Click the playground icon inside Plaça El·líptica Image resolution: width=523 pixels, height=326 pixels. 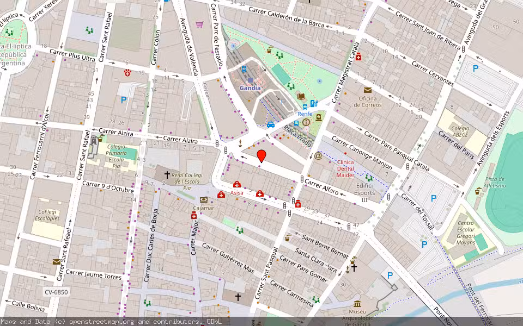click(9, 32)
